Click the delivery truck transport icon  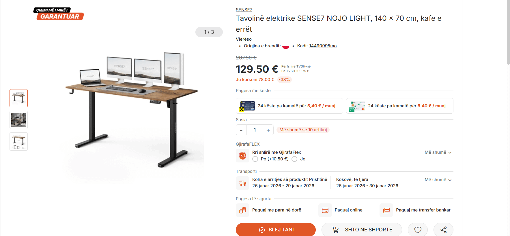pyautogui.click(x=242, y=183)
